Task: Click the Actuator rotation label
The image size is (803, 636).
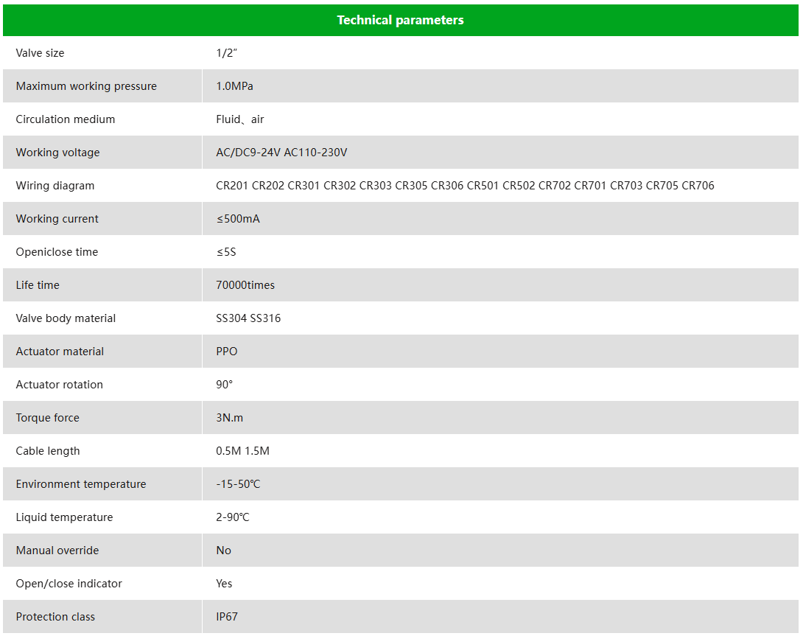Action: tap(60, 385)
